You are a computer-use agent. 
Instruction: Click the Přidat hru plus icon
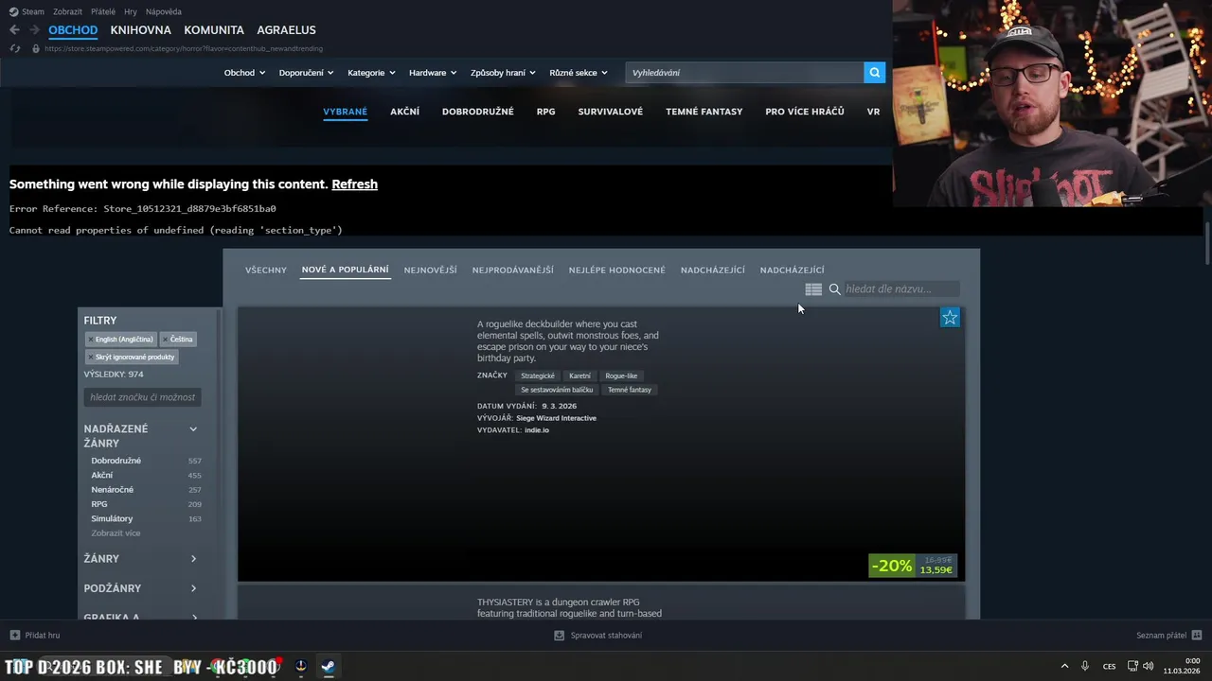[x=14, y=636]
